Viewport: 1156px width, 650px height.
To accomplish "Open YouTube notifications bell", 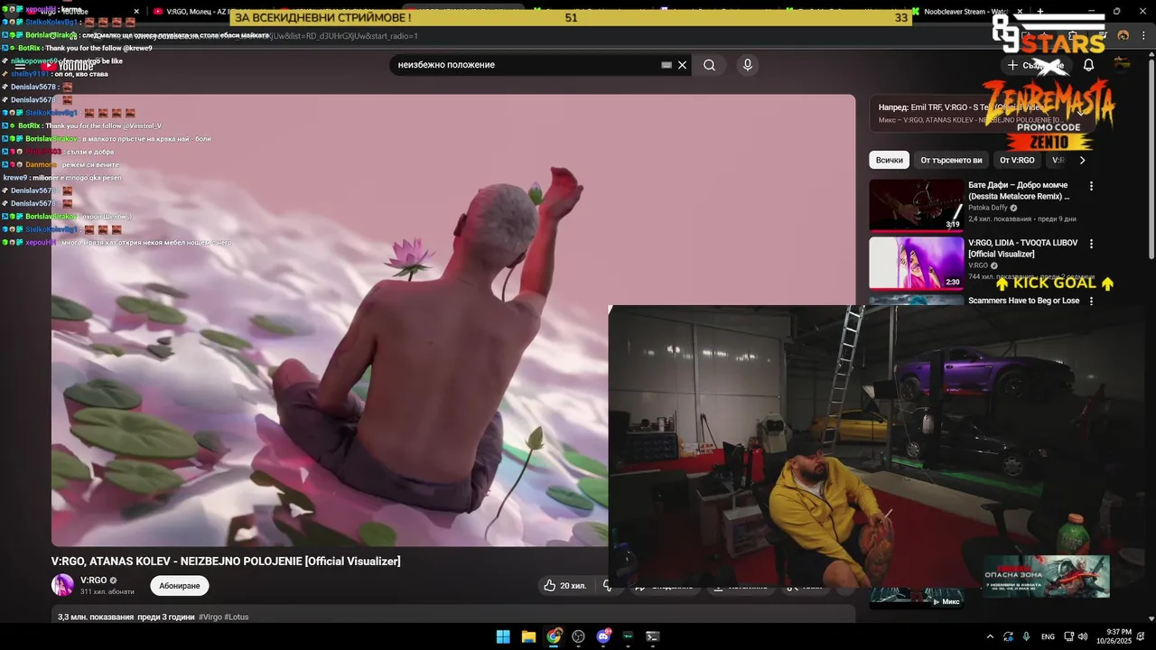I will (x=1088, y=65).
